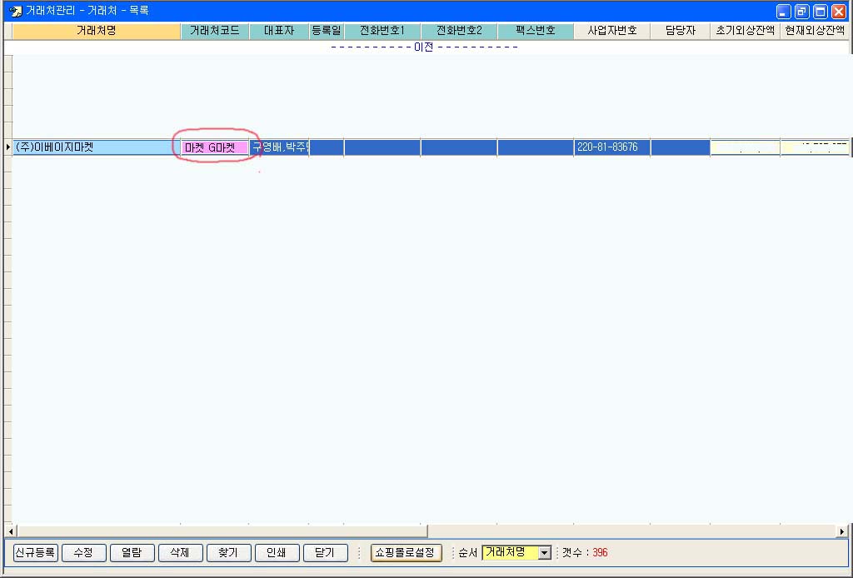Click the 이전 previous records link
853x578 pixels.
[x=424, y=47]
